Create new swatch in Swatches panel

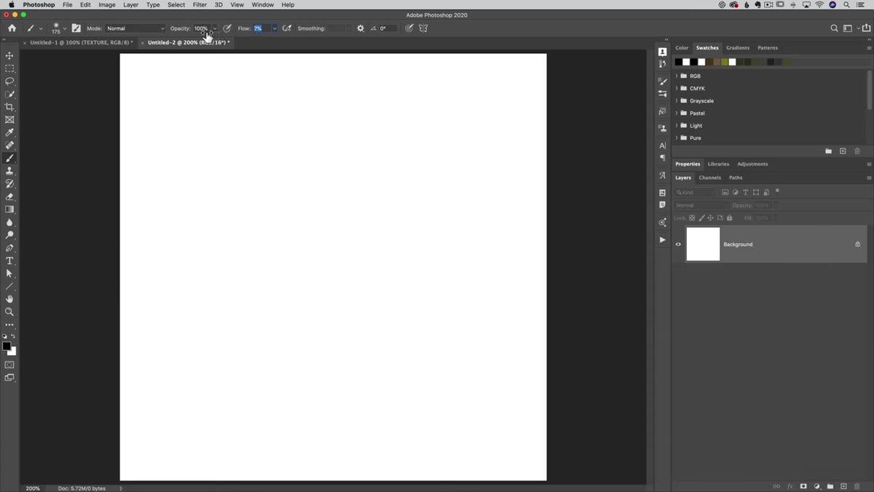click(843, 151)
